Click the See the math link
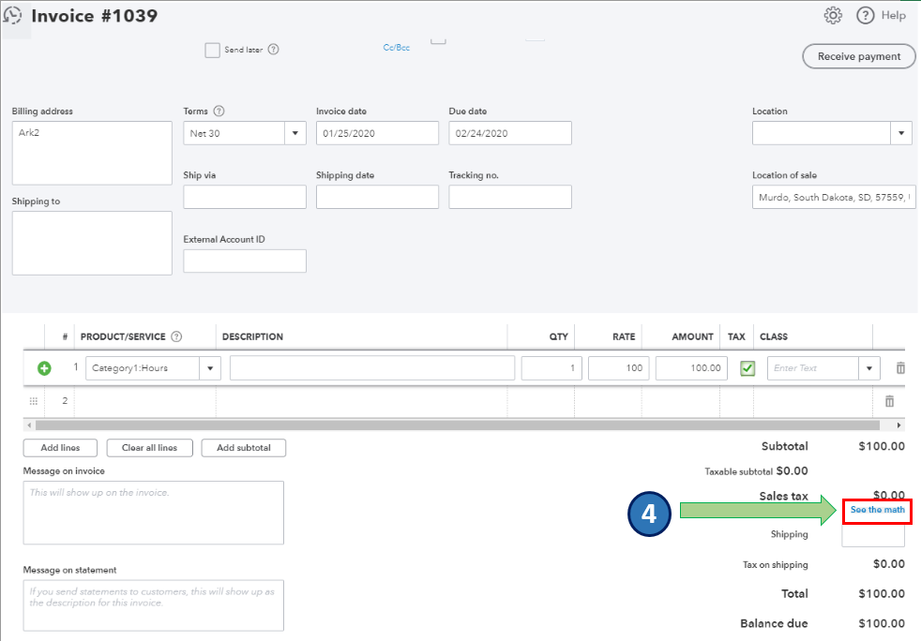This screenshot has width=921, height=641. click(878, 510)
